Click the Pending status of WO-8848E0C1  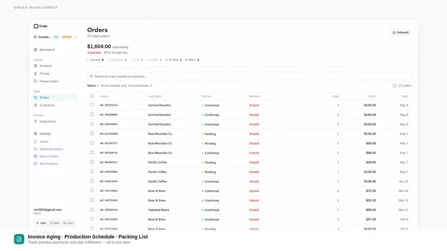pos(208,162)
